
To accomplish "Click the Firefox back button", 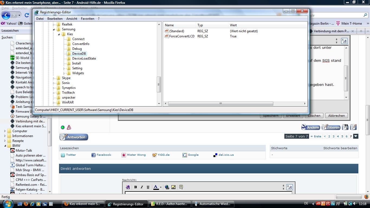I will tap(6, 15).
